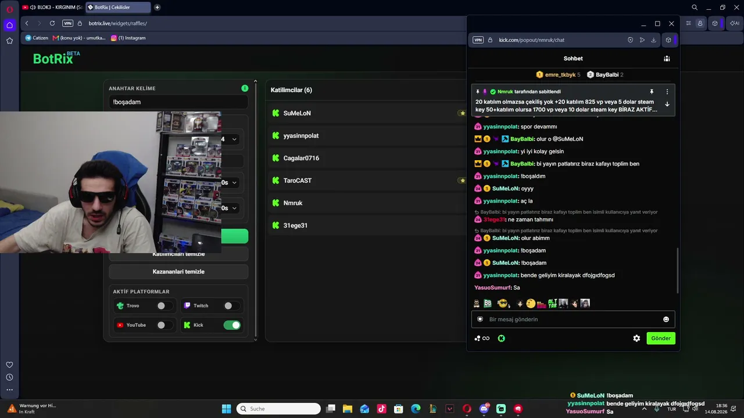
Task: Click the ad-blocker shield icon in chat window
Action: (x=630, y=40)
